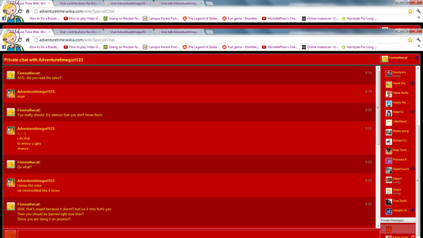423x238 pixels.
Task: Close the 'User contributions for Adv' tab in lower window
Action: pyautogui.click(x=100, y=32)
